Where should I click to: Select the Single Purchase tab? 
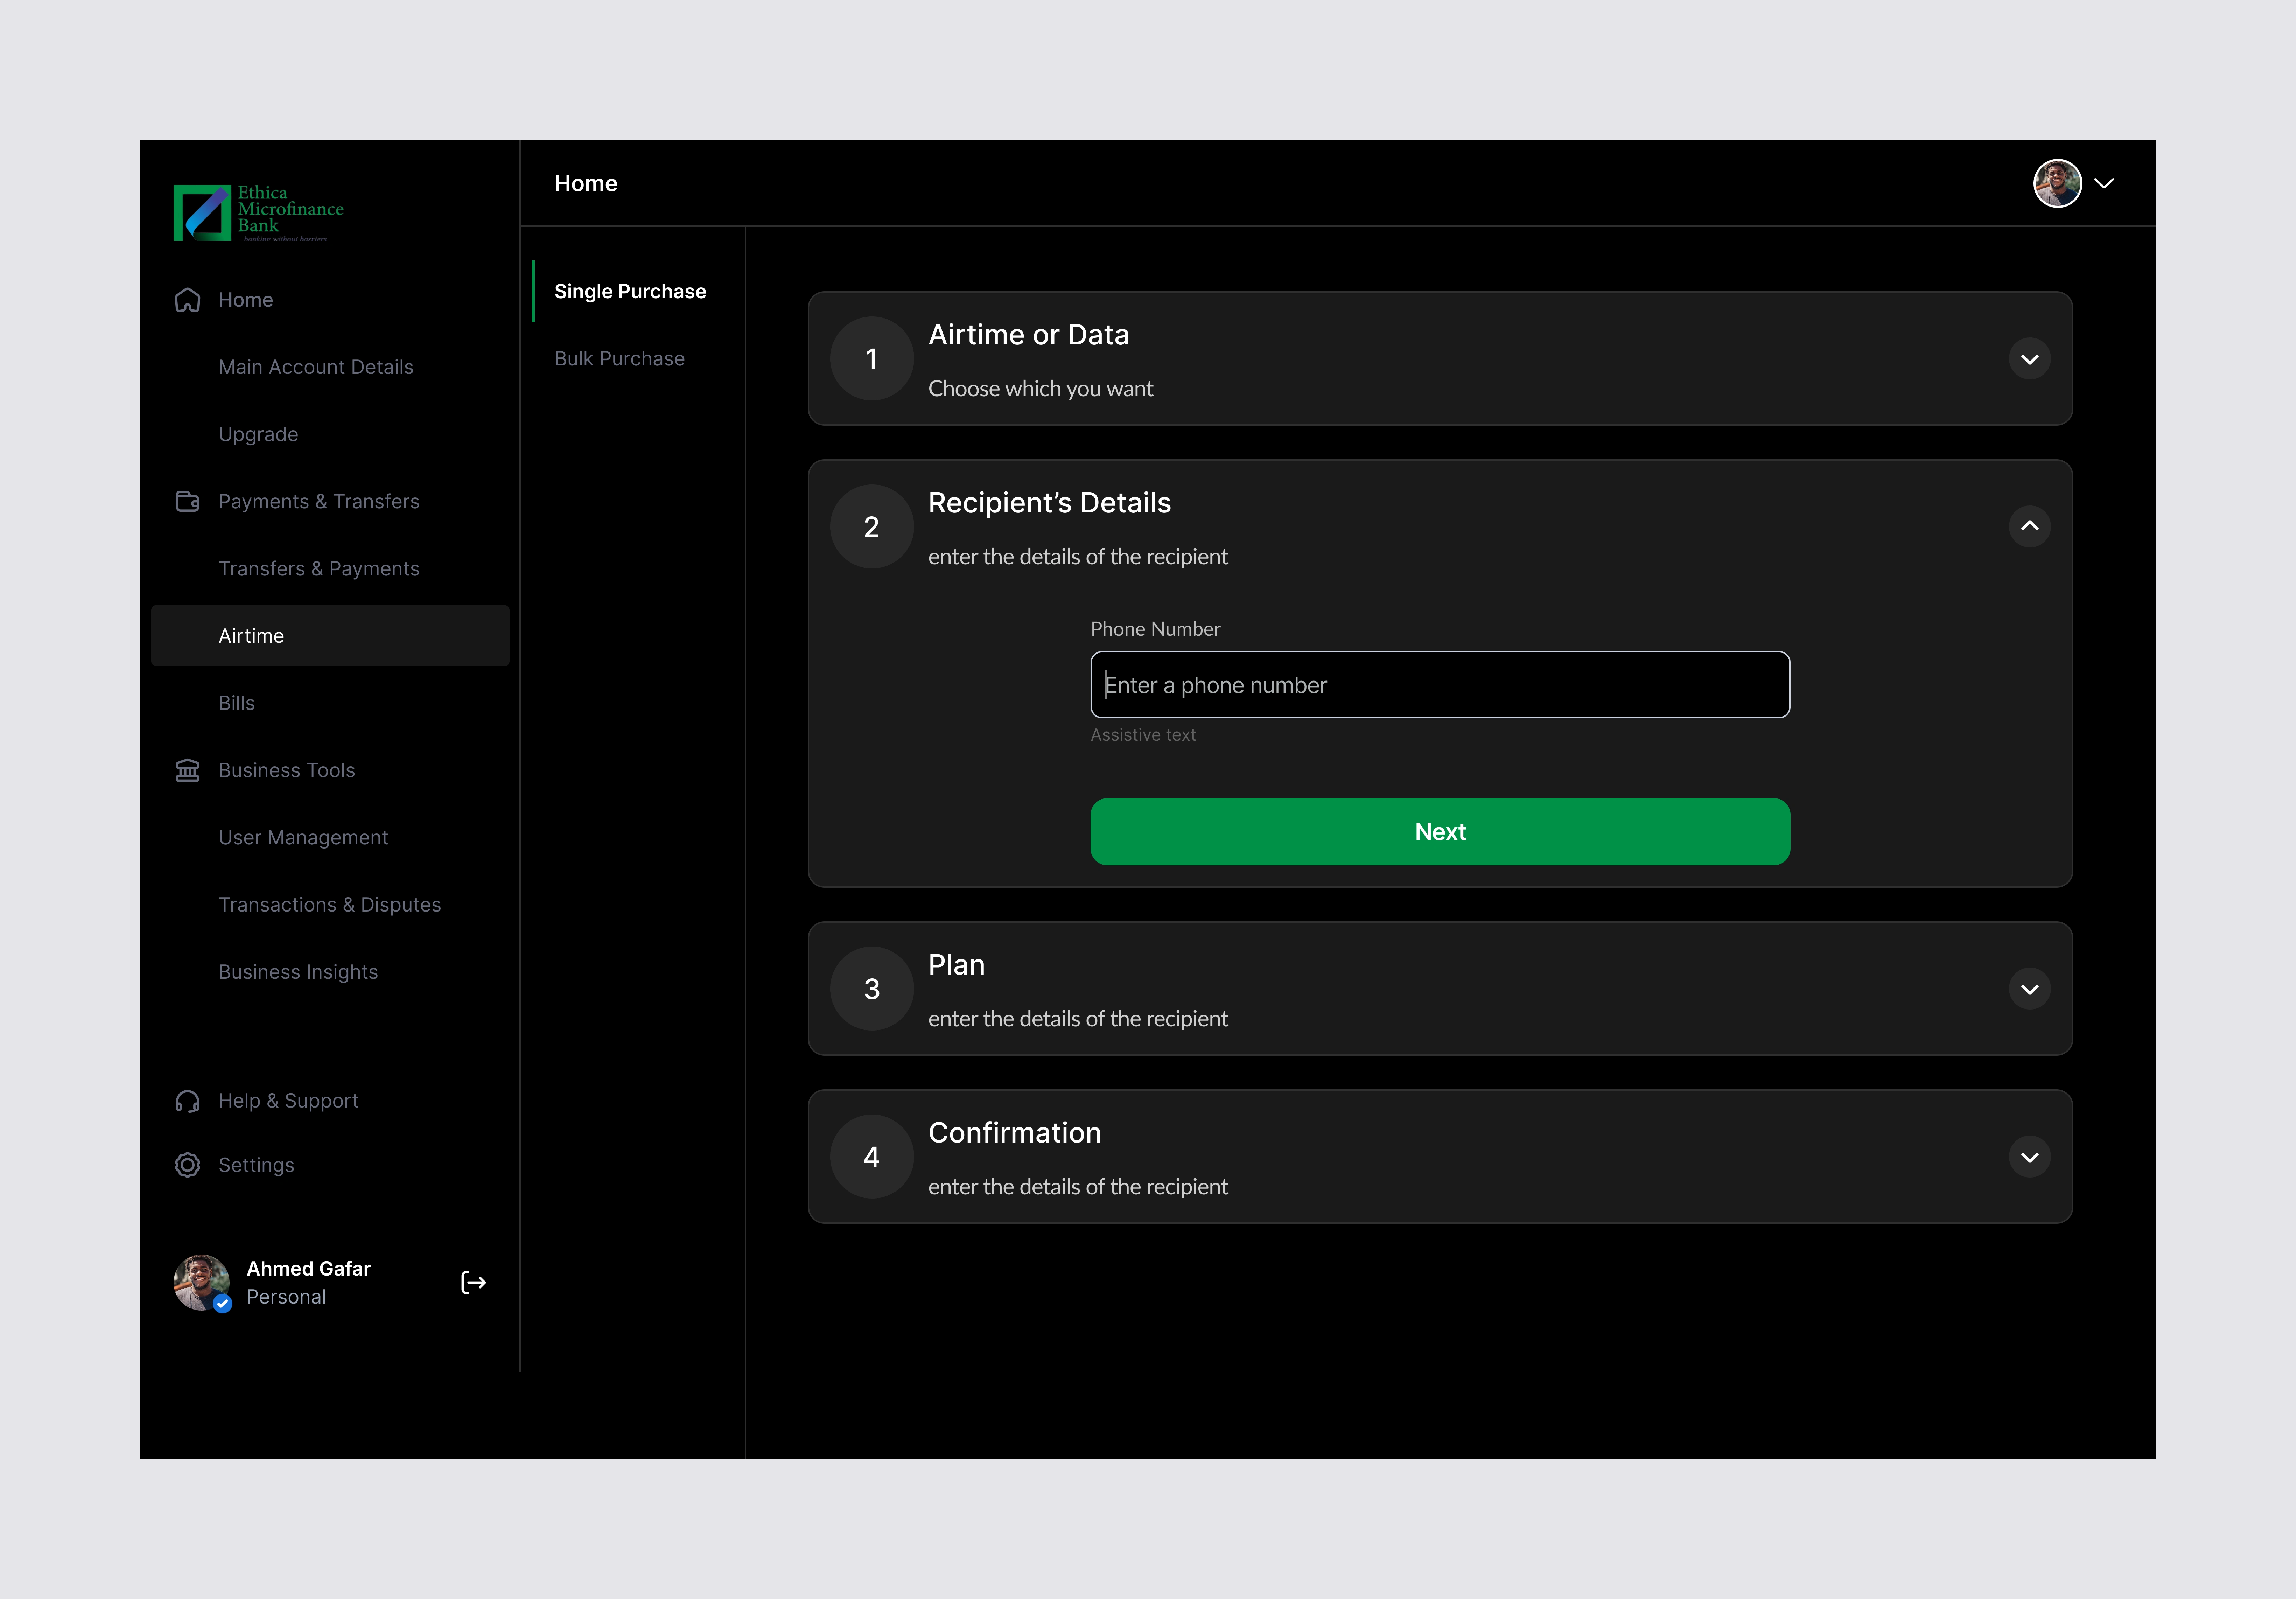[x=630, y=291]
